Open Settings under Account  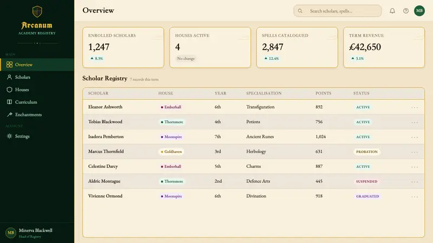tap(37, 136)
